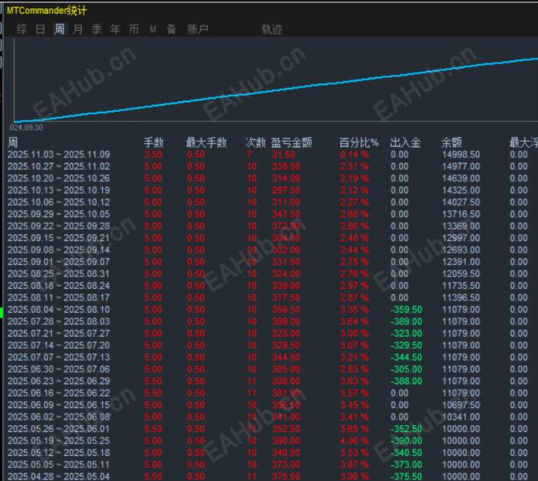Select week row 2025.09.08 ~ 2025.09.14
The width and height of the screenshot is (538, 481).
(271, 250)
